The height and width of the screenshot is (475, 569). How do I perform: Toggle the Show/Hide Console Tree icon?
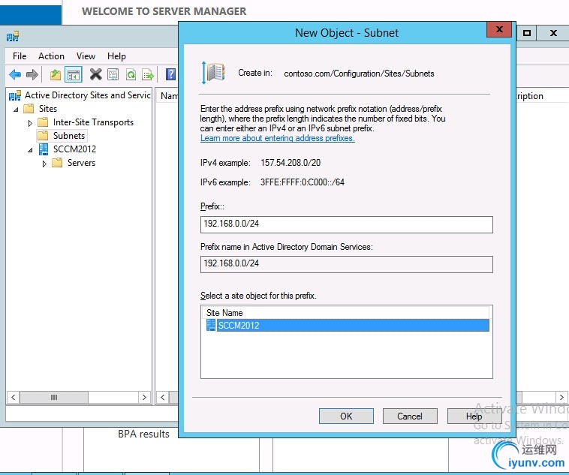(74, 75)
